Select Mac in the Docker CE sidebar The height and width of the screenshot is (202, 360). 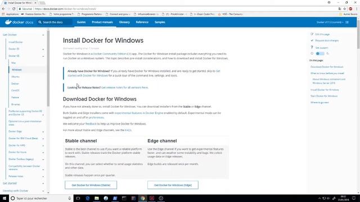tap(13, 63)
